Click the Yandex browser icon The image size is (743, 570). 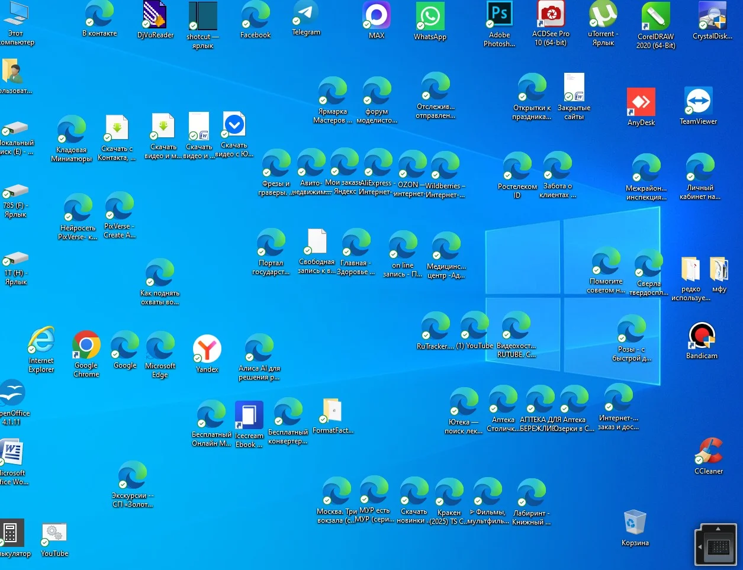(207, 349)
